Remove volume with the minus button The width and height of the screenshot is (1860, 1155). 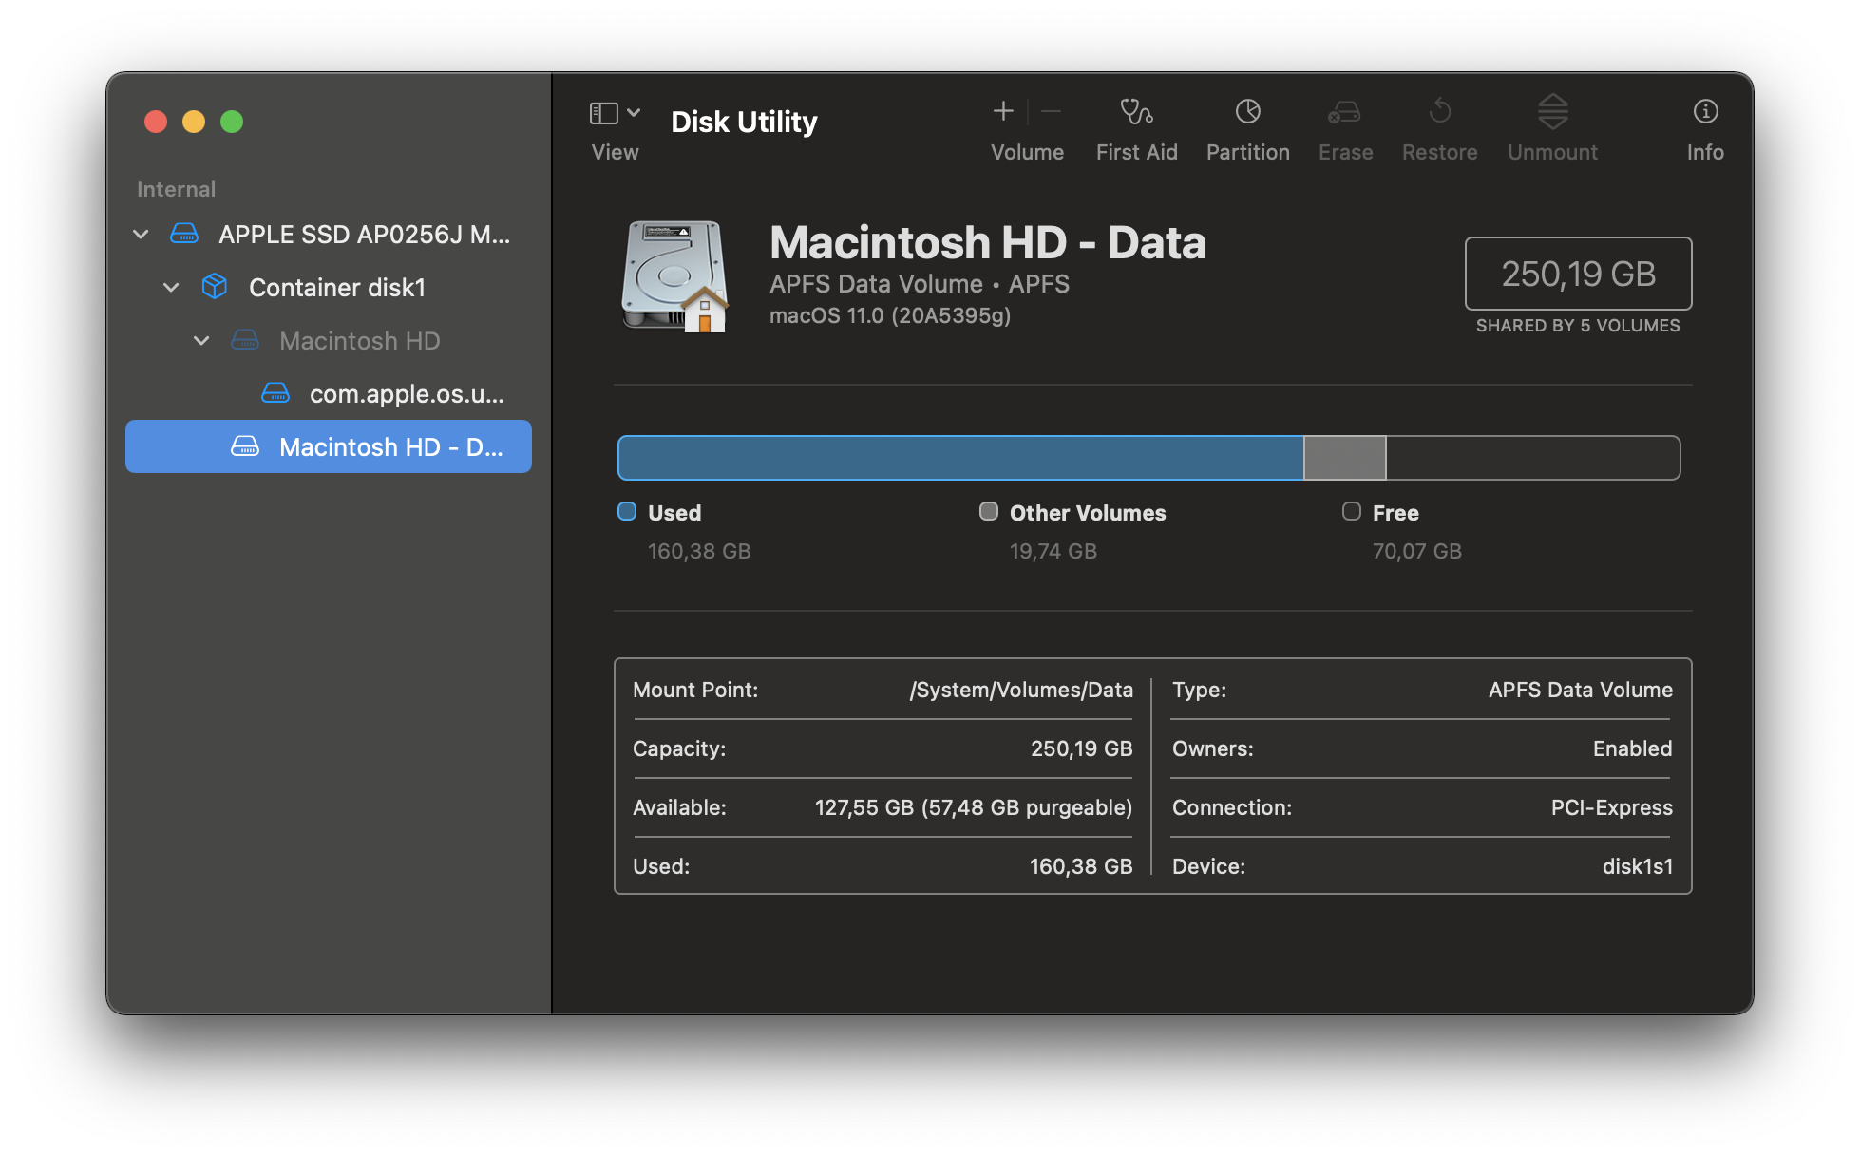coord(1051,112)
